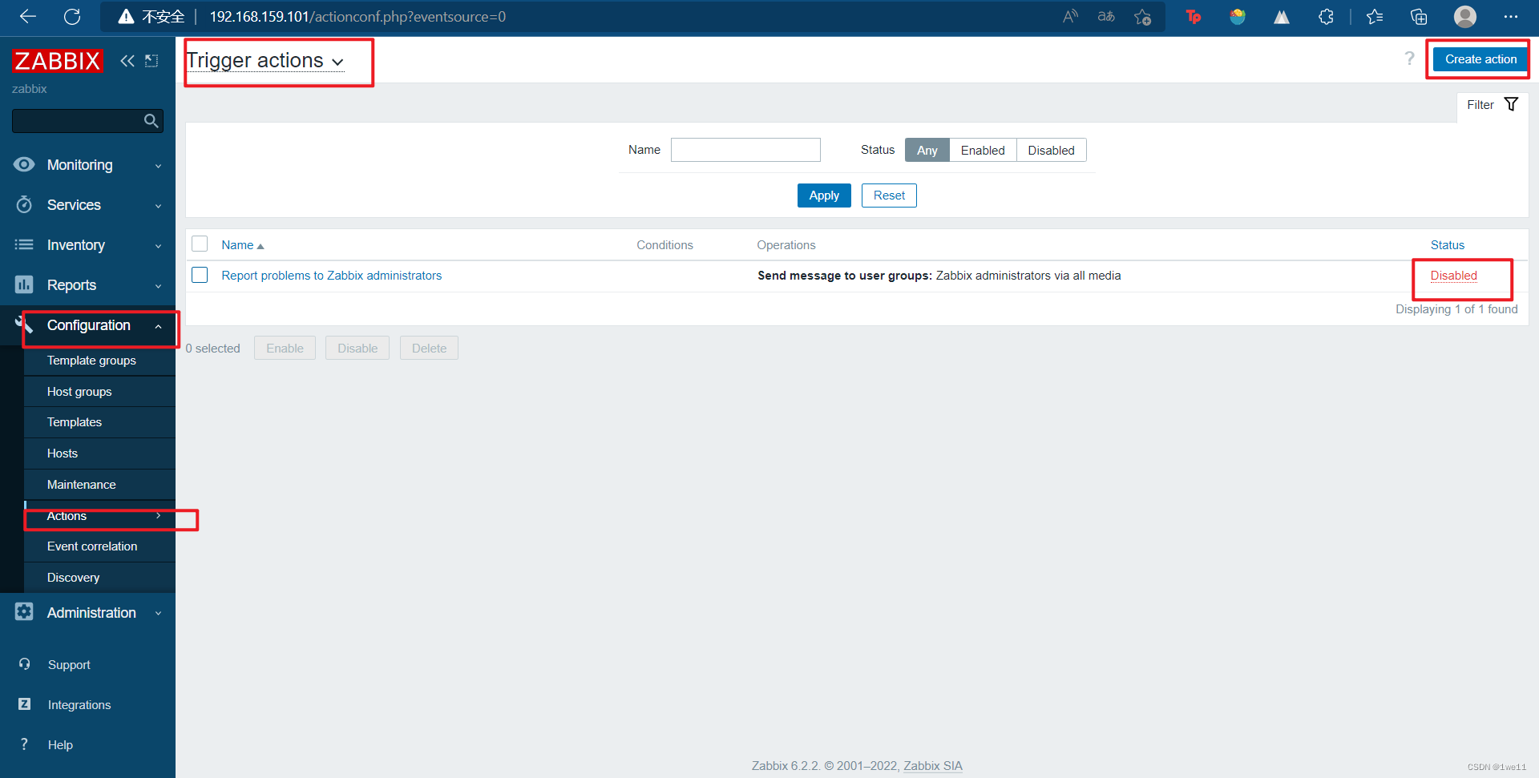The height and width of the screenshot is (778, 1539).
Task: Click the Zabbix SIA footer link
Action: (933, 766)
